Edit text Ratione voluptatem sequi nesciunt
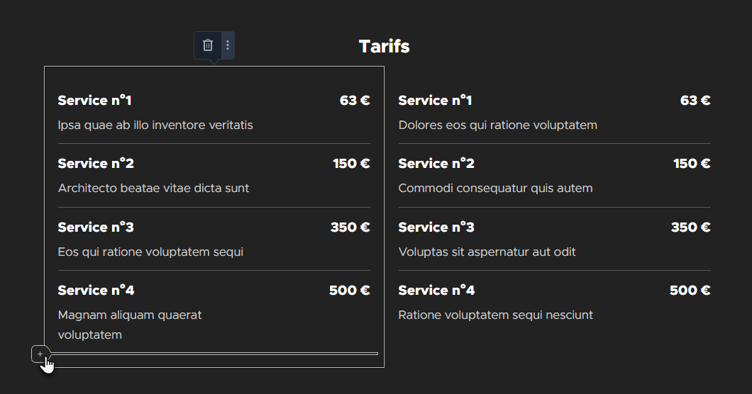Image resolution: width=752 pixels, height=394 pixels. pyautogui.click(x=495, y=315)
